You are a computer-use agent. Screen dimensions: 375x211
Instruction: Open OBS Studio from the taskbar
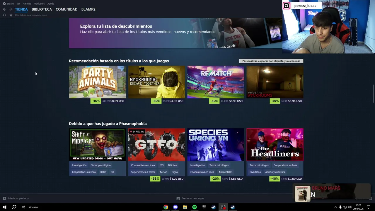pos(223,207)
